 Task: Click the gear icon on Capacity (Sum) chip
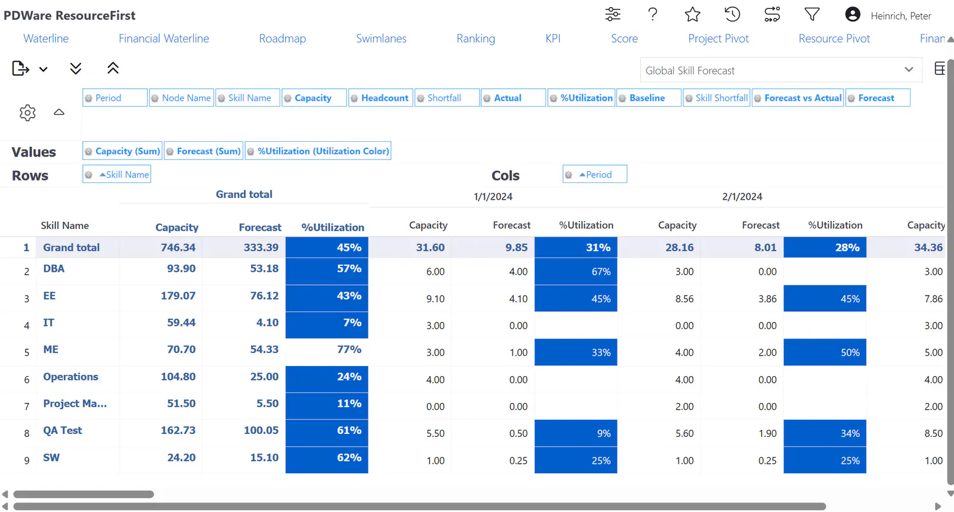89,151
